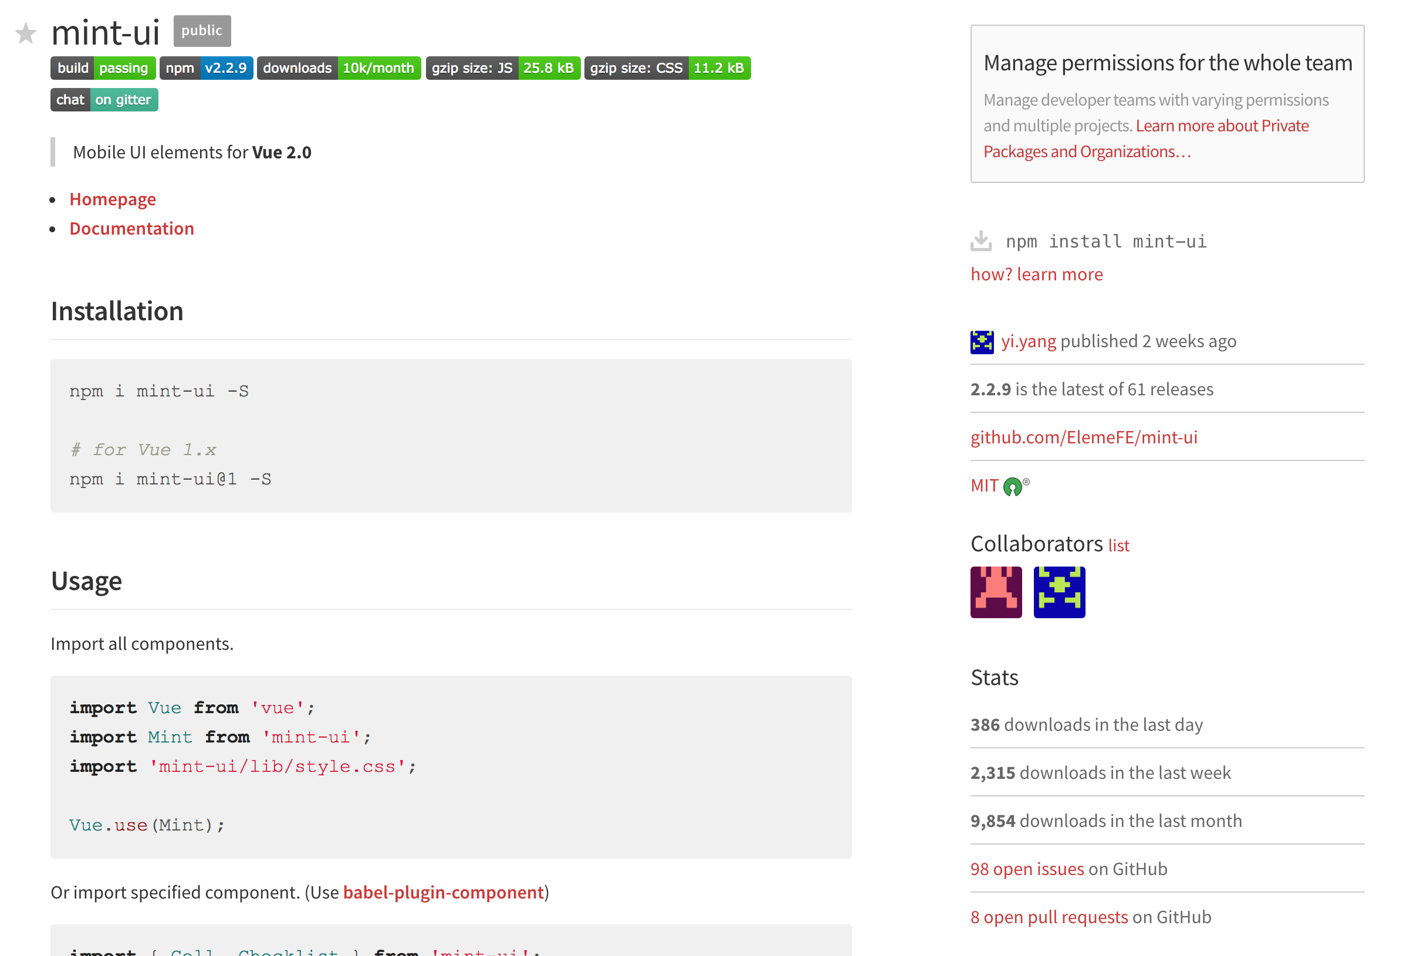View the 98 open issues link
The width and height of the screenshot is (1427, 956).
coord(1027,869)
